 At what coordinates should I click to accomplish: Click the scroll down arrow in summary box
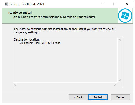tap(119, 80)
